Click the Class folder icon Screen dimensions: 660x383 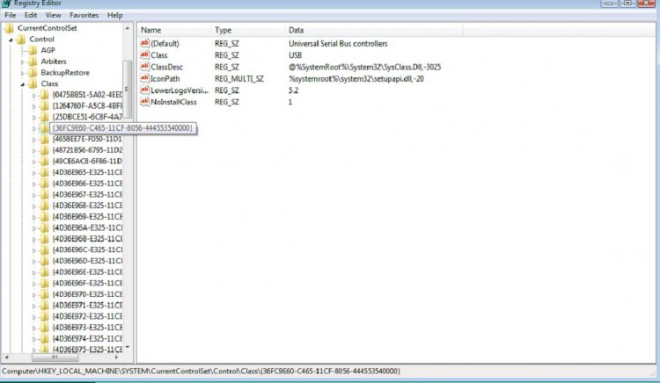coord(33,83)
